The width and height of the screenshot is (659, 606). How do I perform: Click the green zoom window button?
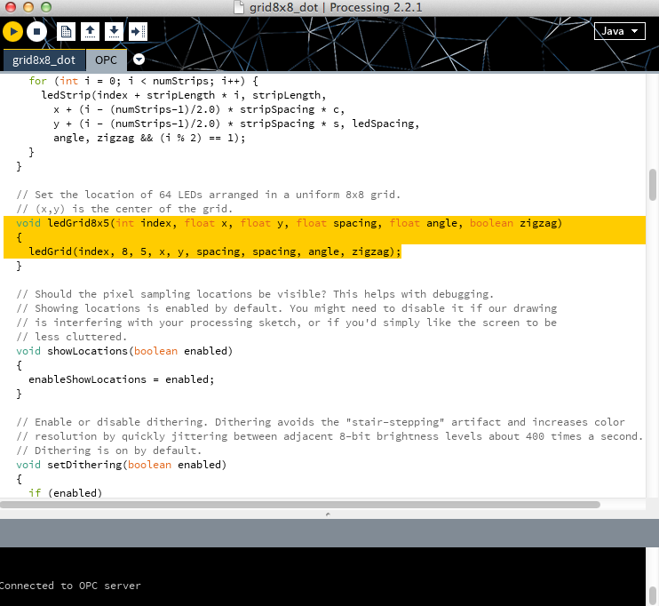coord(46,7)
